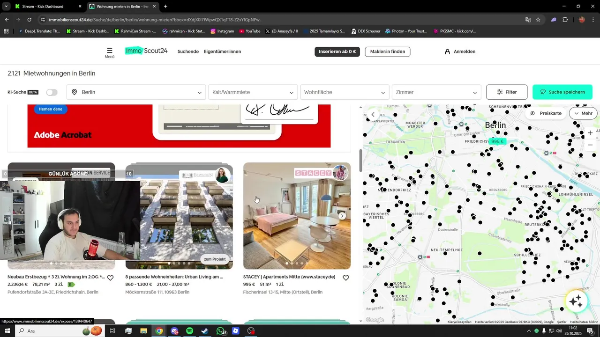Screen dimensions: 600x337
Task: Click the results list scrollbar
Action: (x=360, y=161)
